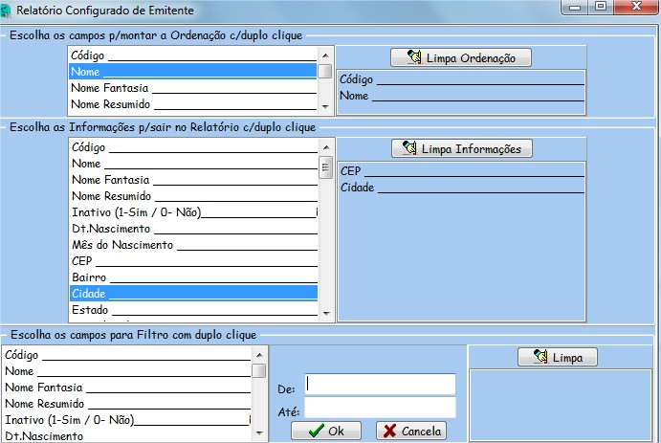The image size is (661, 443).
Task: Select Nome Resumido in the ordering list
Action: (x=191, y=104)
